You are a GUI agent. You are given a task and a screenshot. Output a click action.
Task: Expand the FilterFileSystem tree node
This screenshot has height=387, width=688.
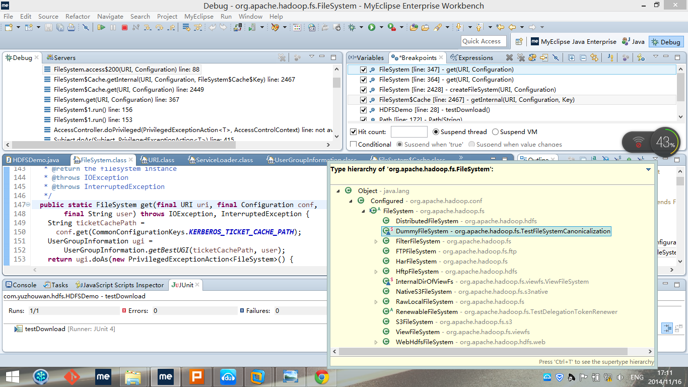click(375, 241)
